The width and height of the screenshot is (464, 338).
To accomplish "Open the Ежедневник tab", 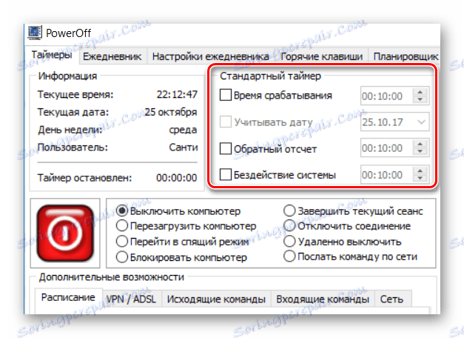I will coord(112,56).
